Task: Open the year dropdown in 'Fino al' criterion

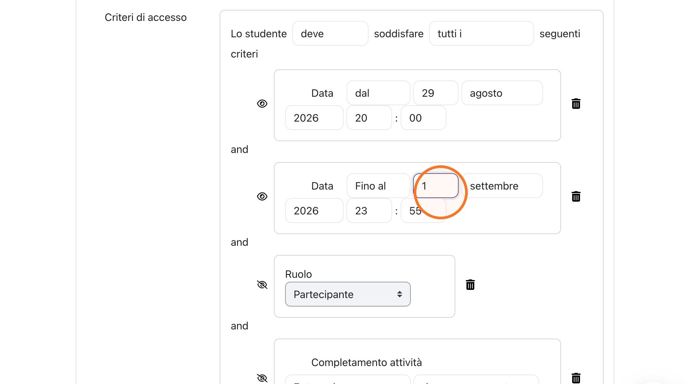Action: [x=314, y=211]
